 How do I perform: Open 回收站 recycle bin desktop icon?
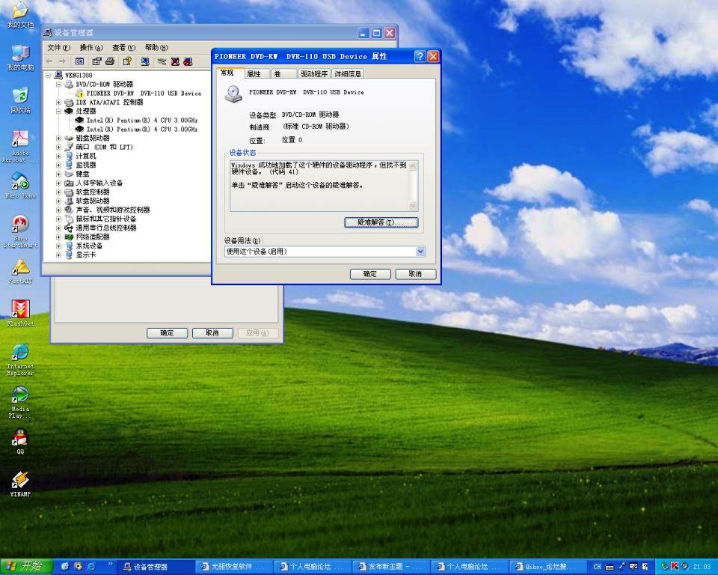pos(20,100)
